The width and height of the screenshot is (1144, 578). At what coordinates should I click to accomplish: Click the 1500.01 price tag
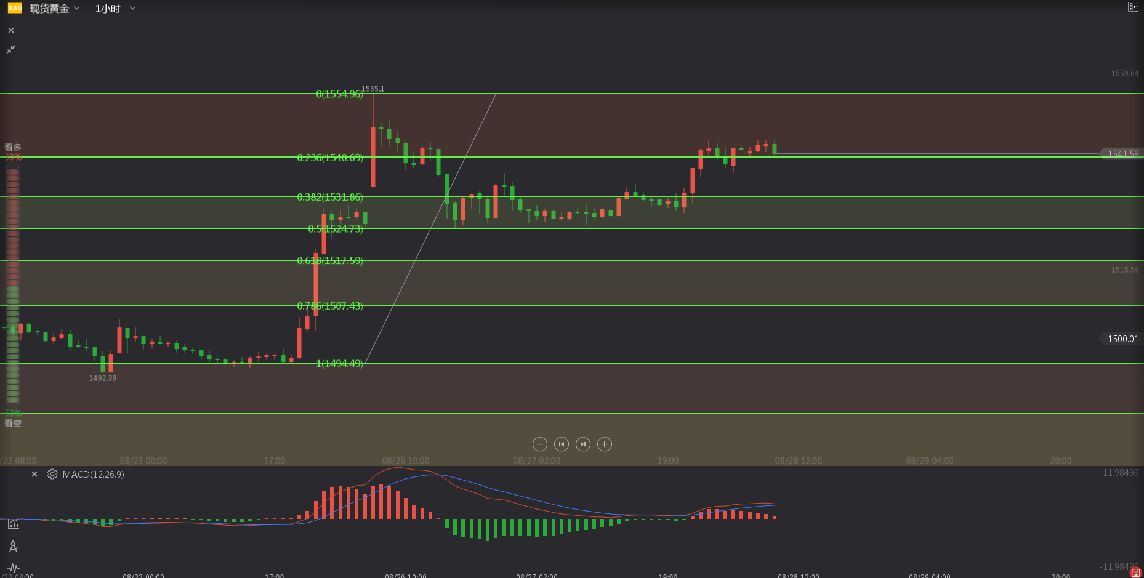[x=1121, y=339]
